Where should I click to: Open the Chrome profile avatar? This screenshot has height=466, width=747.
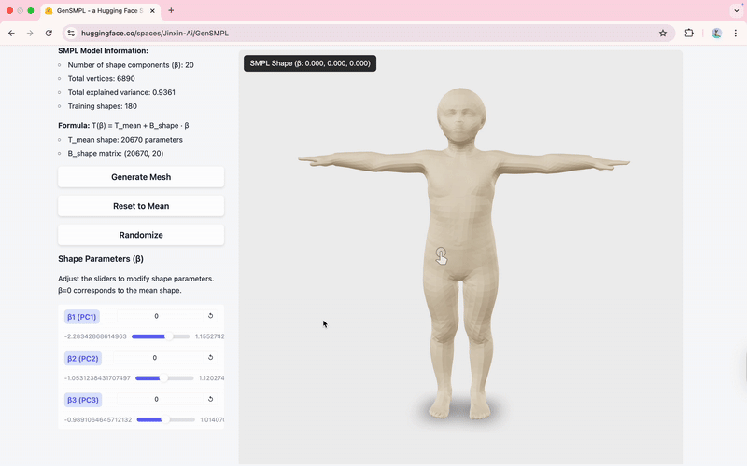click(716, 34)
